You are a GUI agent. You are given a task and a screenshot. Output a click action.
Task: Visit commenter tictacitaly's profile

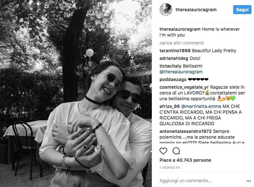tap(170, 66)
